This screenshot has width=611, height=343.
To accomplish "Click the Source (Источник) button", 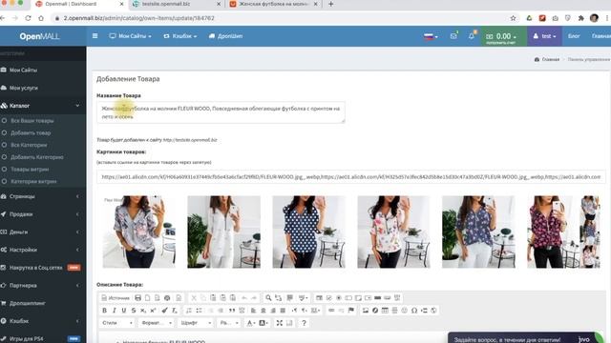I will coord(116,298).
